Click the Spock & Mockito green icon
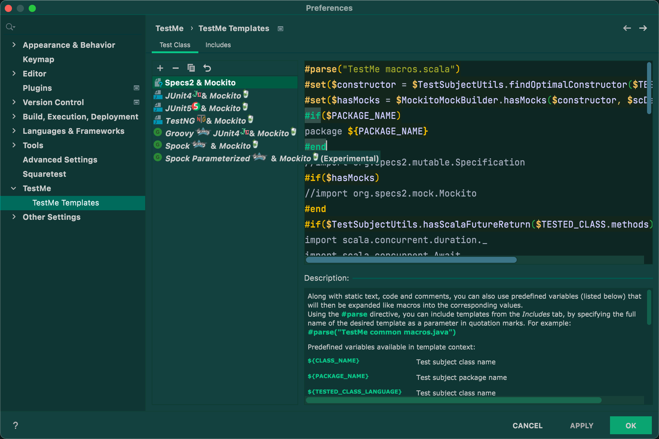659x439 pixels. [158, 145]
